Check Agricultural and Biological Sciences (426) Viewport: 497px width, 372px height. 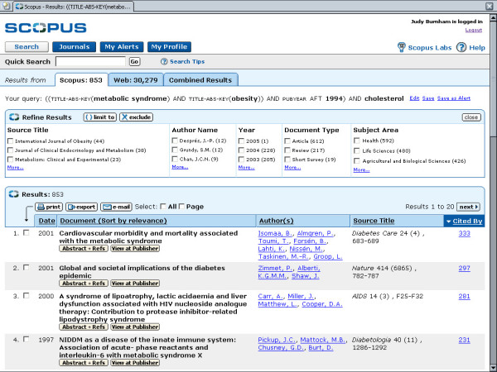click(x=356, y=161)
